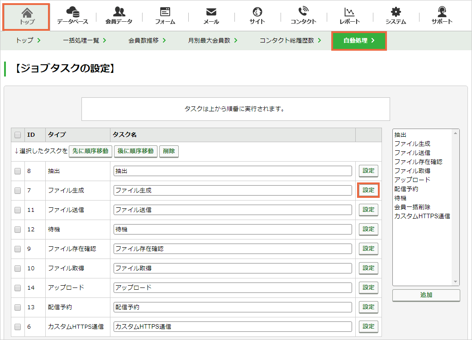Check the box for task ID 12 待機
The height and width of the screenshot is (340, 472).
pos(18,230)
